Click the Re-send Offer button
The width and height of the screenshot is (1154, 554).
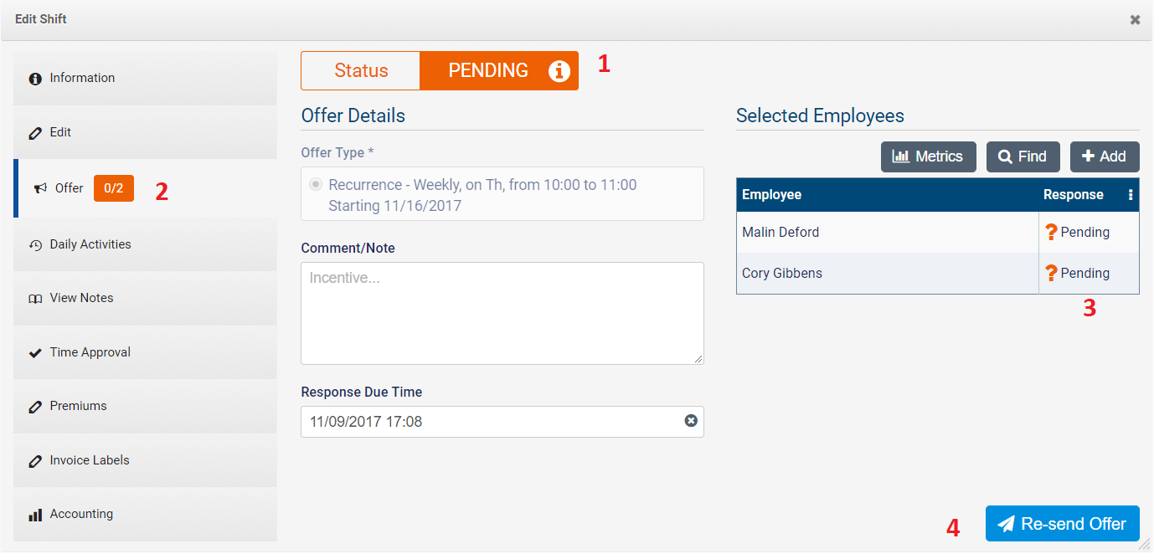(1062, 524)
